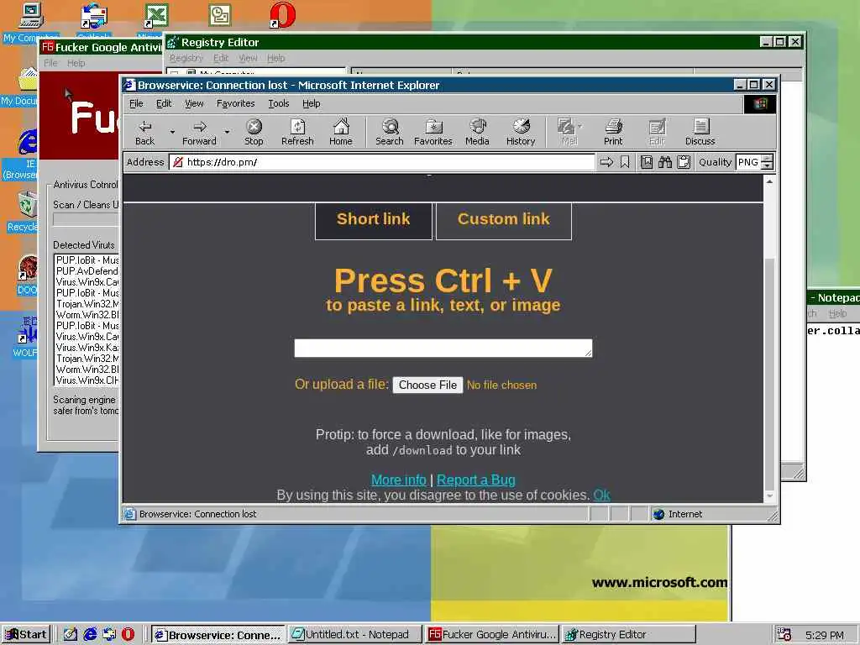The height and width of the screenshot is (645, 860).
Task: Click the binoculars find icon
Action: 665,162
